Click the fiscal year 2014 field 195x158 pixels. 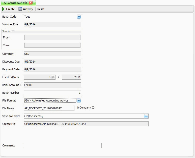71,77
